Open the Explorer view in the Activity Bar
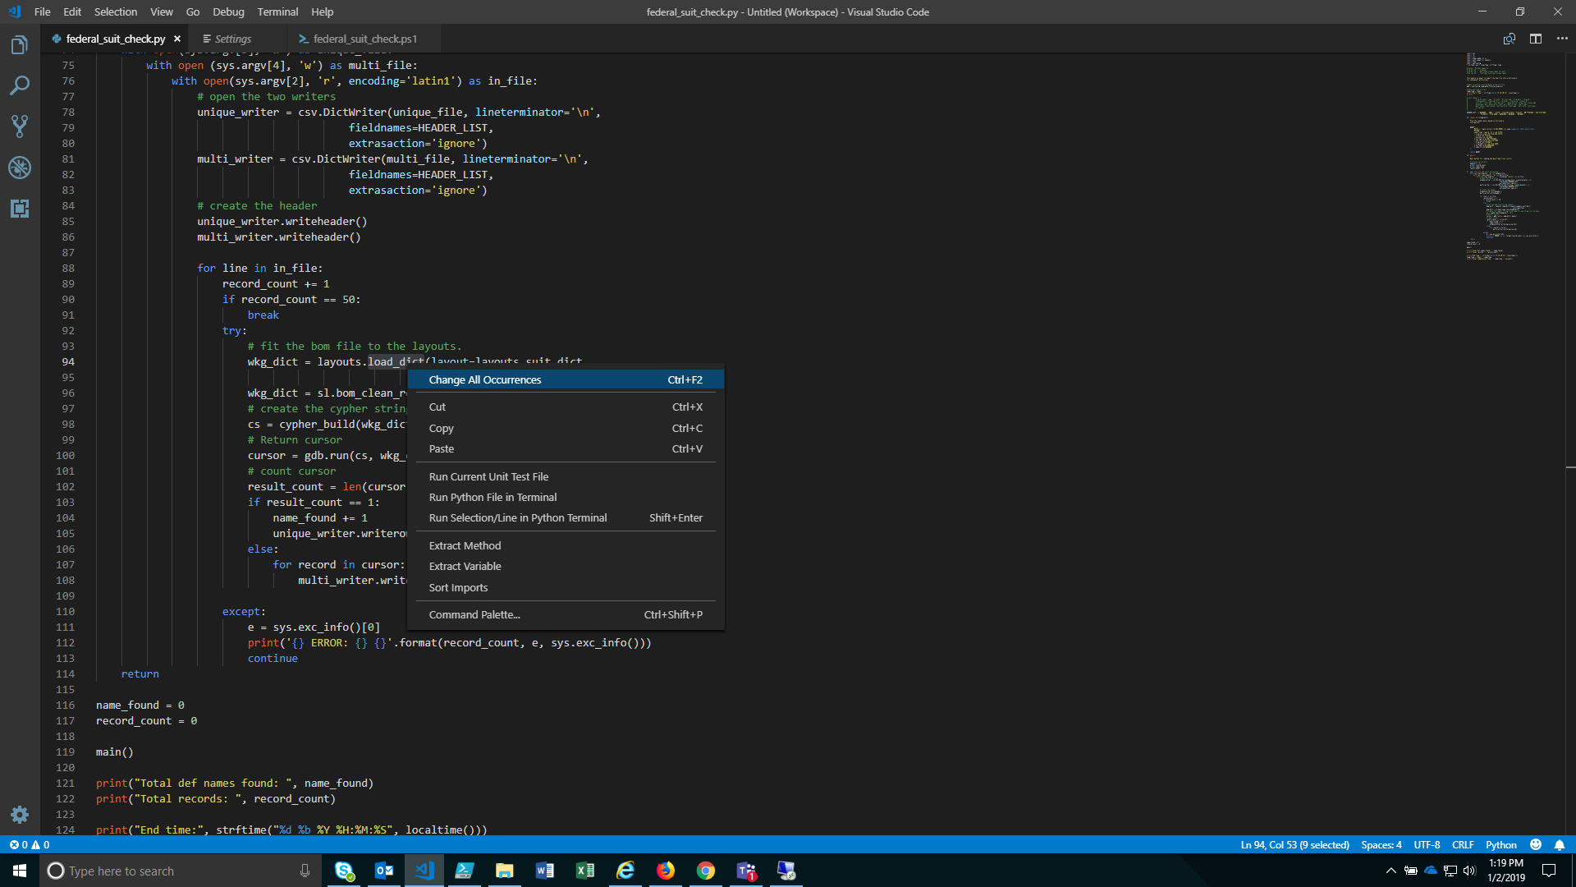Screen dimensions: 1576x887 (20, 44)
